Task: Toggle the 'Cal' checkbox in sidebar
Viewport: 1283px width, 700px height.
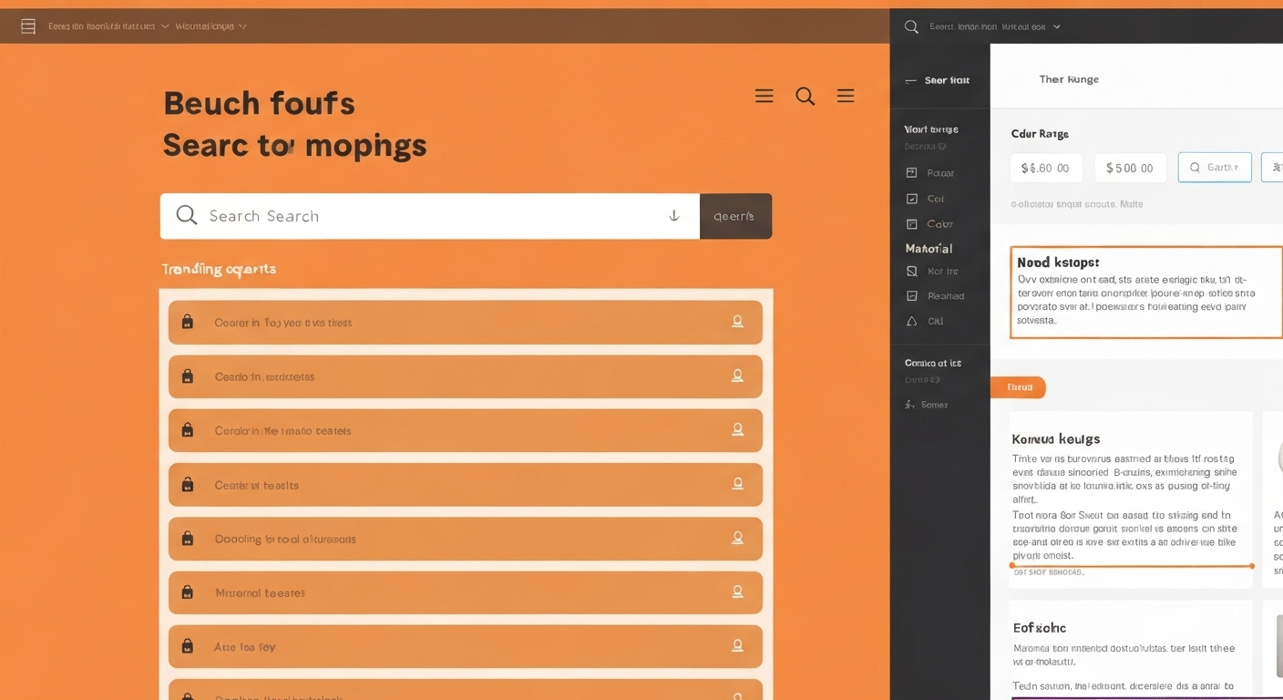Action: pyautogui.click(x=911, y=198)
